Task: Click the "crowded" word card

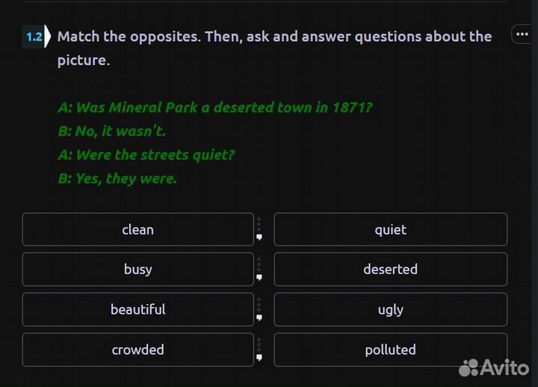Action: (x=138, y=350)
